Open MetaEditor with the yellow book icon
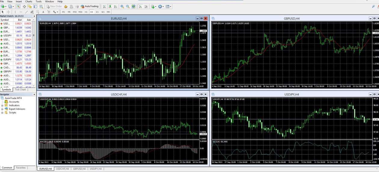The height and width of the screenshot is (172, 379). click(66, 6)
